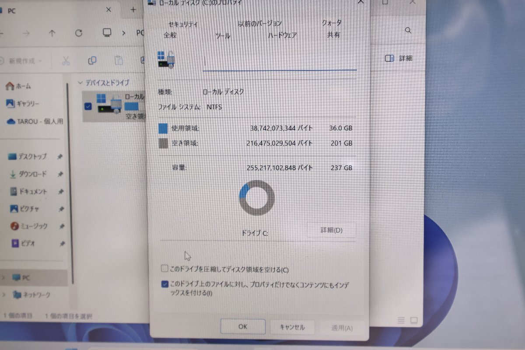Open search with the magnifier icon
This screenshot has width=525, height=350.
pos(408,30)
